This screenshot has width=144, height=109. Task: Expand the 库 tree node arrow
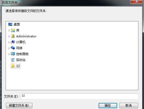(x=9, y=30)
